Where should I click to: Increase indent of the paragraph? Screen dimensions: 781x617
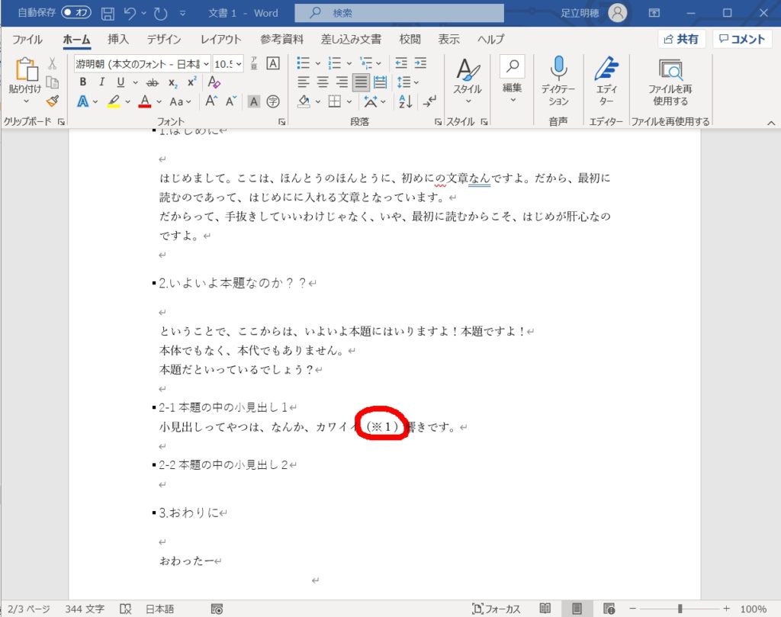419,63
